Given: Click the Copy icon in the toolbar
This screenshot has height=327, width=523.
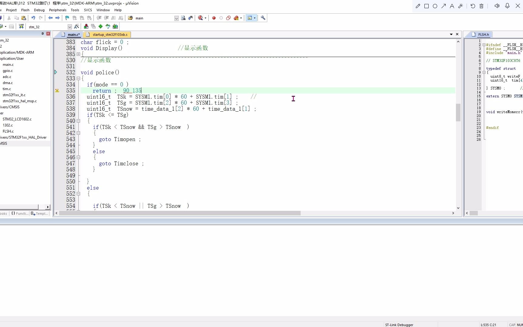Looking at the screenshot, I should (16, 18).
